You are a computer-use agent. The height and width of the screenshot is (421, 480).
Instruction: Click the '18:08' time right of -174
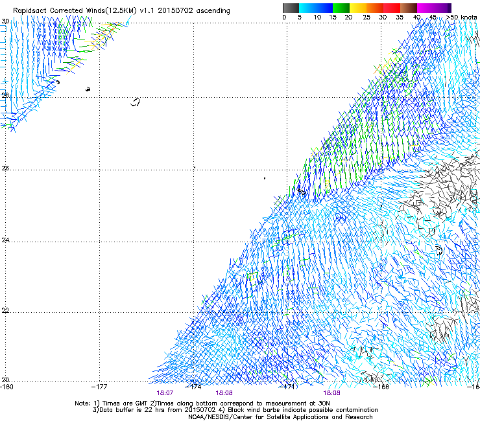224,393
